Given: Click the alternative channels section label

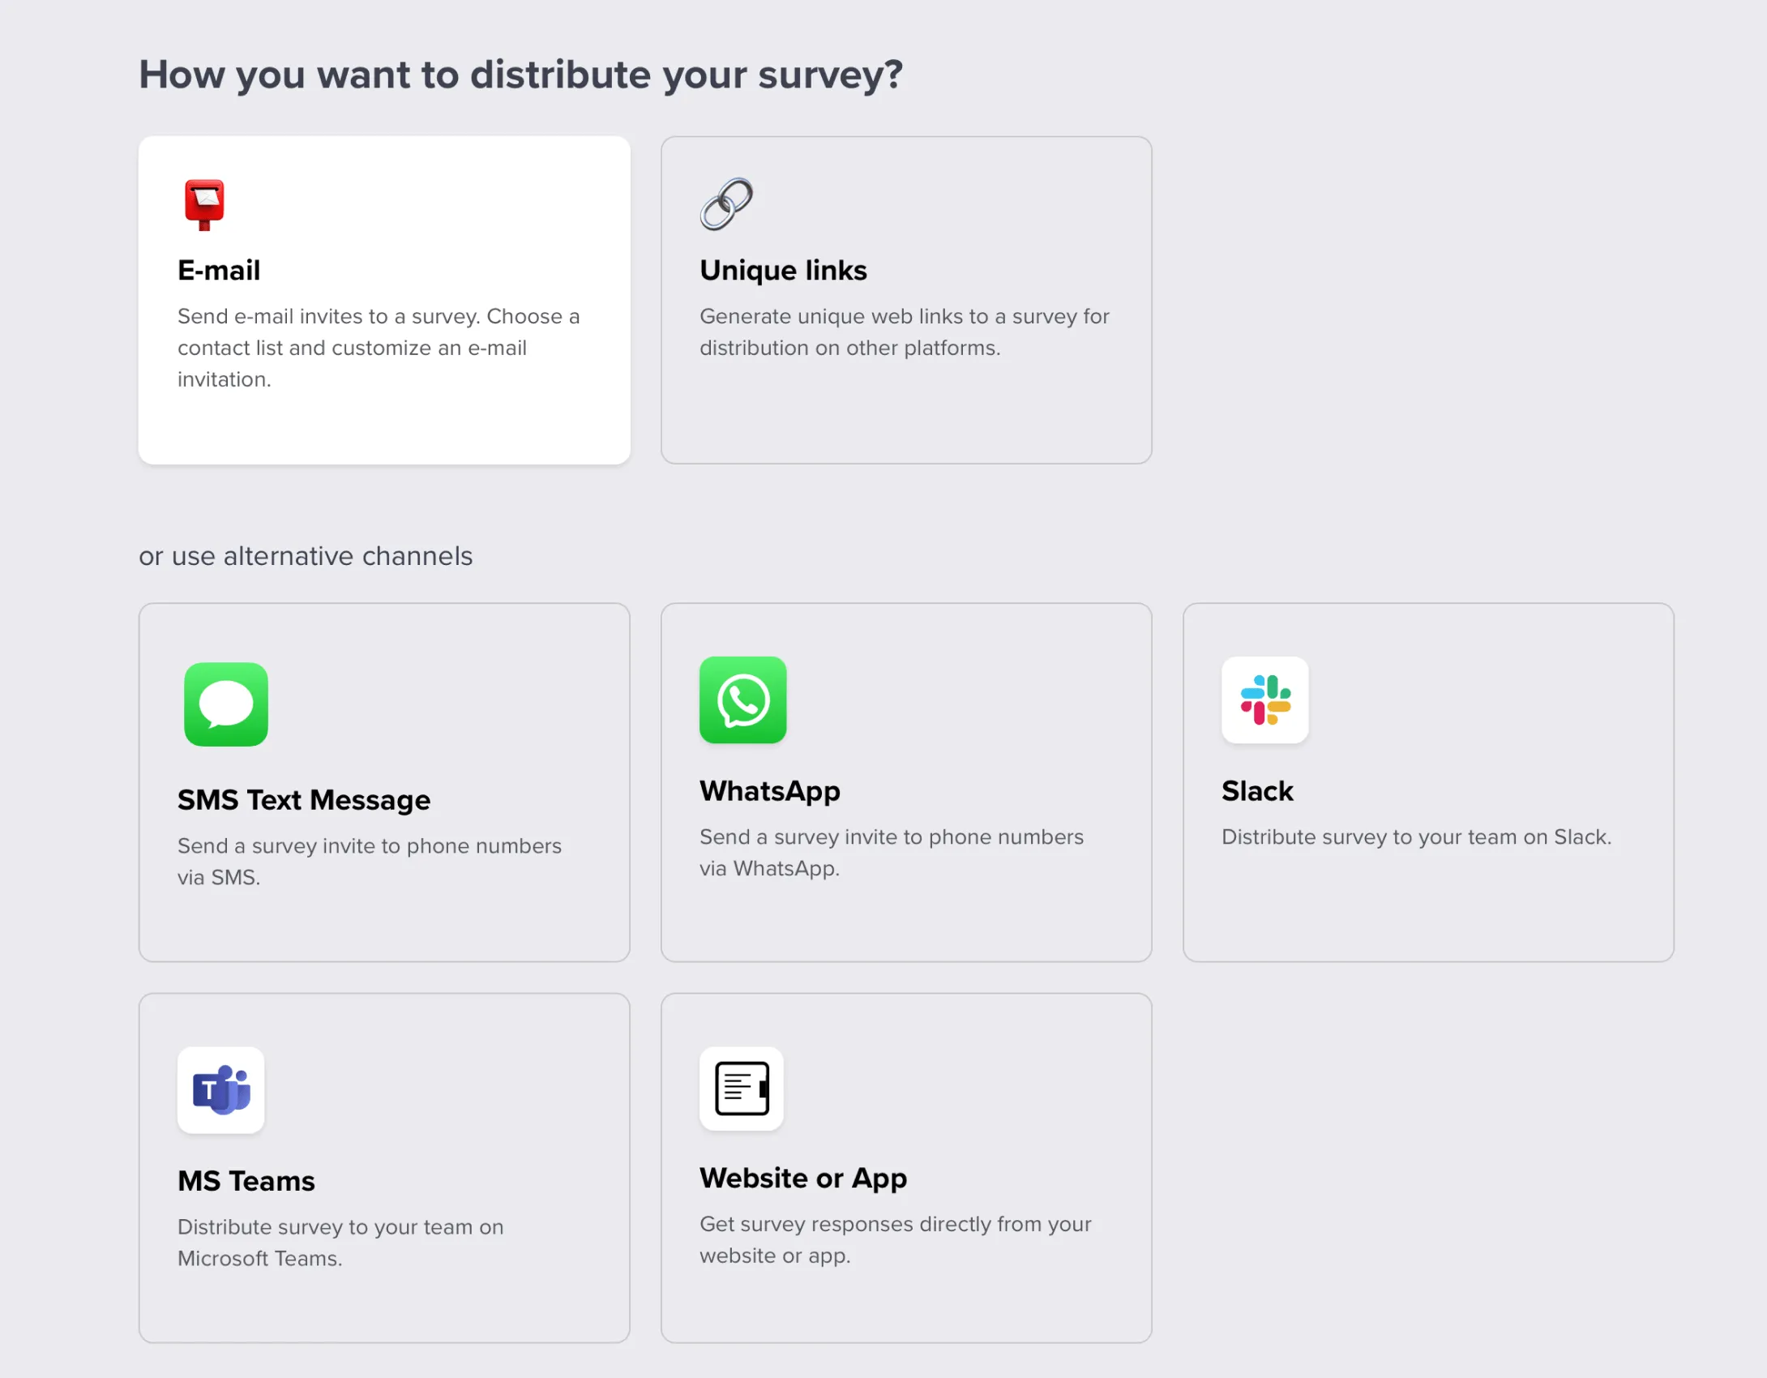Looking at the screenshot, I should (306, 556).
